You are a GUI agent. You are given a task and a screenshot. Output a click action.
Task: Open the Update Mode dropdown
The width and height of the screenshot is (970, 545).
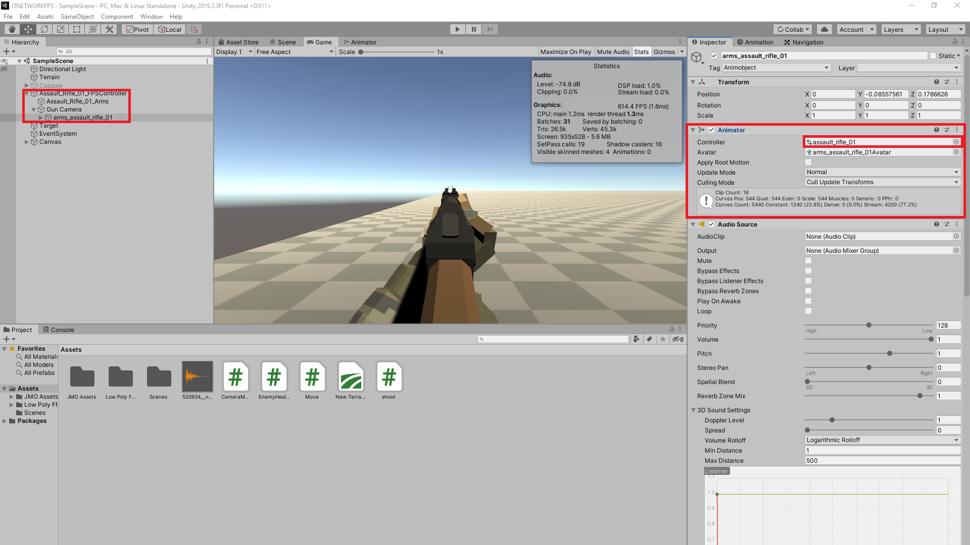pos(882,172)
